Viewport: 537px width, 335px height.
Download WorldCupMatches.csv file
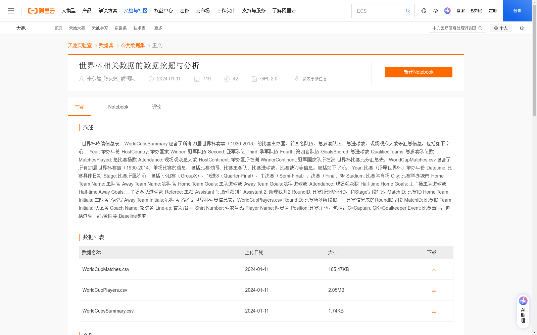pyautogui.click(x=434, y=269)
